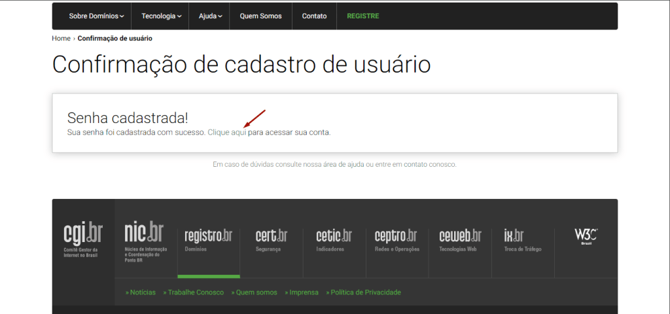The height and width of the screenshot is (314, 670).
Task: Expand the Sobre Domínios dropdown menu
Action: click(x=96, y=16)
